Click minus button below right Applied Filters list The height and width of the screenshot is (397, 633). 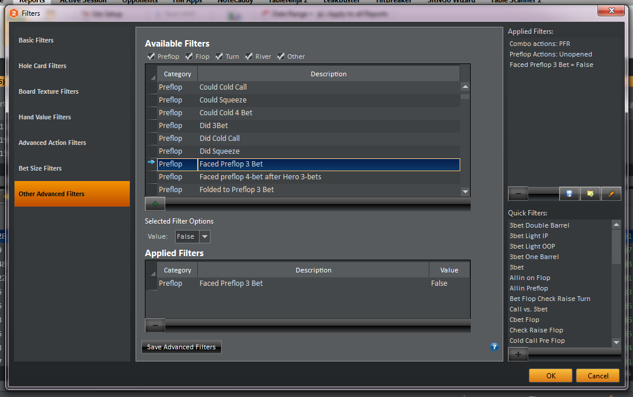518,194
